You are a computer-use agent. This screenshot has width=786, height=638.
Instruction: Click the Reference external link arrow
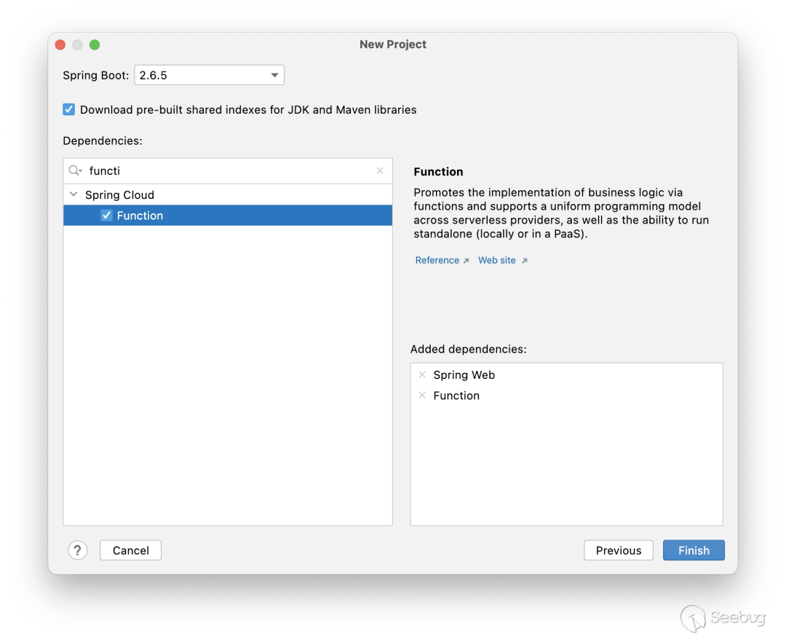point(466,261)
